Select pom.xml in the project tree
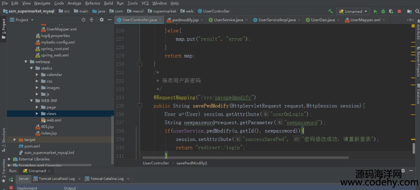 coord(29,146)
